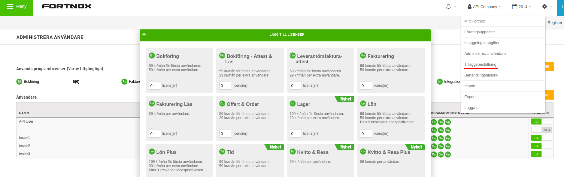
Task: Click the notification bell icon
Action: [x=448, y=7]
